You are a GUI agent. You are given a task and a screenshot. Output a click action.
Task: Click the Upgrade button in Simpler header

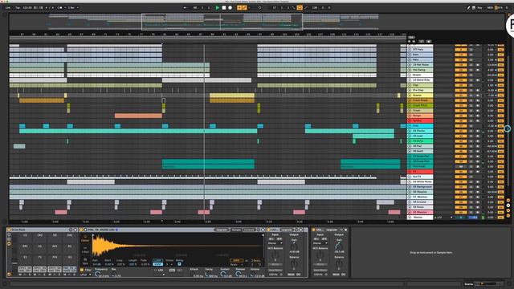coord(222,230)
